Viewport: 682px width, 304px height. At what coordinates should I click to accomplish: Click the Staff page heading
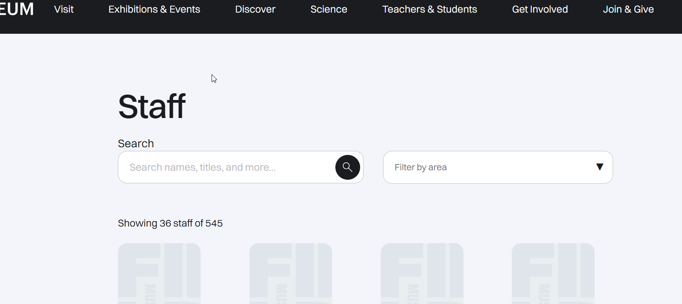152,107
